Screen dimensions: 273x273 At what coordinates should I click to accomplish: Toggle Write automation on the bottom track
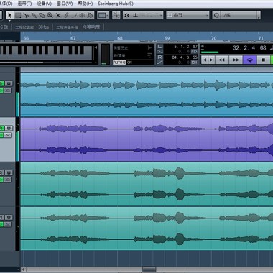coord(9,217)
